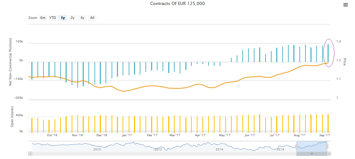Switch zoom range to 2y
Screen dimensions: 355x159
coord(72,17)
